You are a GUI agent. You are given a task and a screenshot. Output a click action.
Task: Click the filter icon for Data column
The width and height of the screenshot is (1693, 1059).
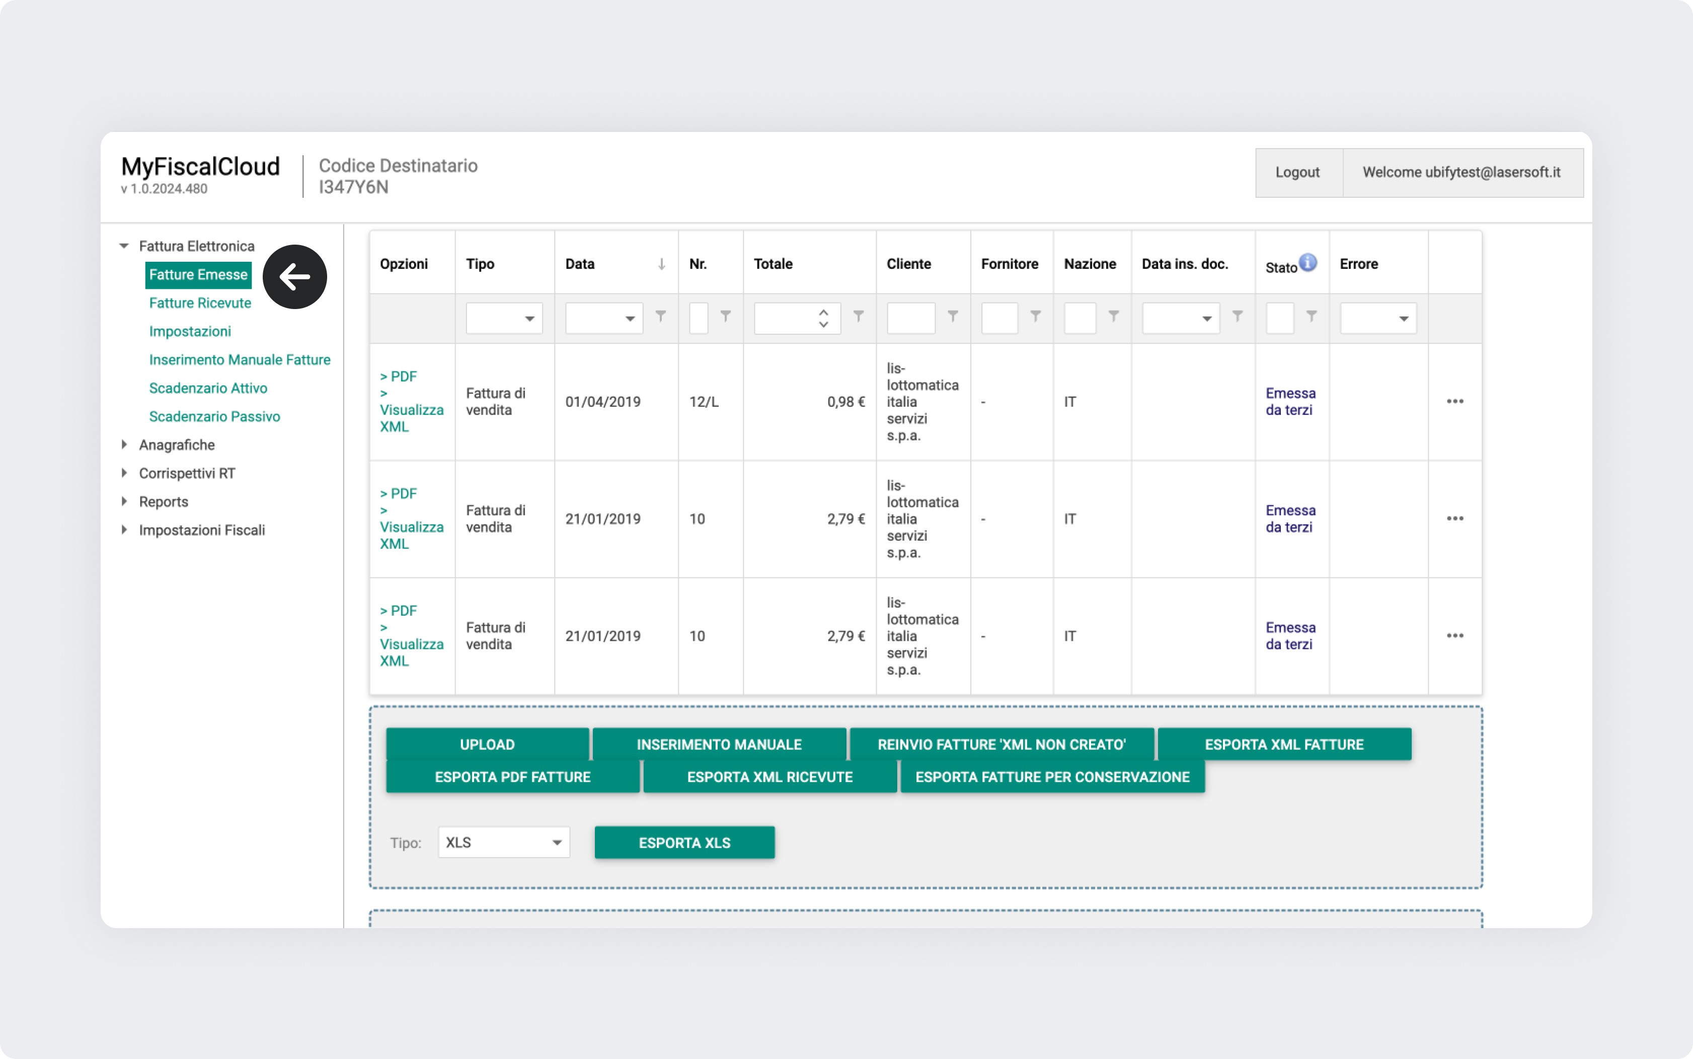(660, 317)
